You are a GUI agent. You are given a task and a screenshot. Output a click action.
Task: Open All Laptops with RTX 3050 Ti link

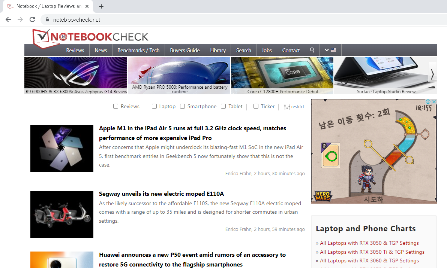coord(372,252)
